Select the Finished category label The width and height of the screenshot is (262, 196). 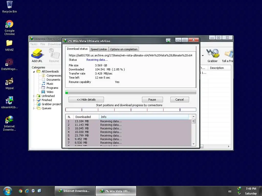pos(47,100)
